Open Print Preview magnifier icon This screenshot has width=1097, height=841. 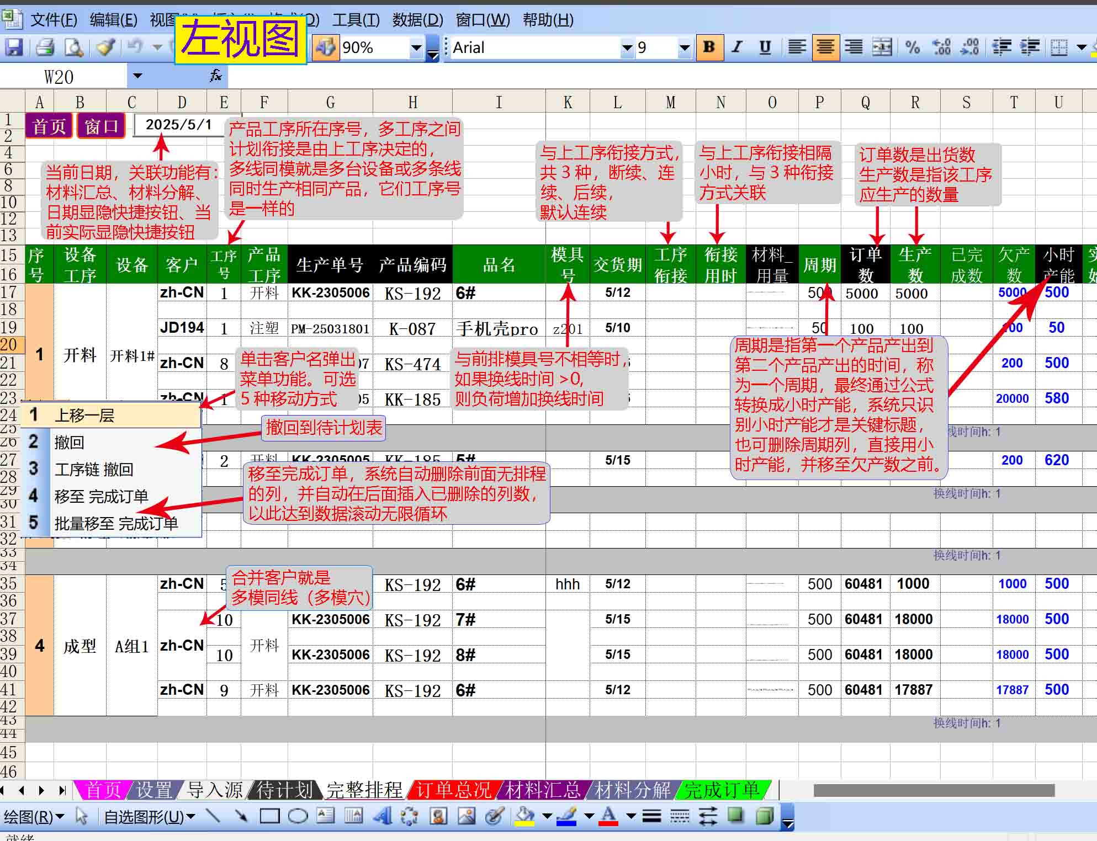pos(74,47)
